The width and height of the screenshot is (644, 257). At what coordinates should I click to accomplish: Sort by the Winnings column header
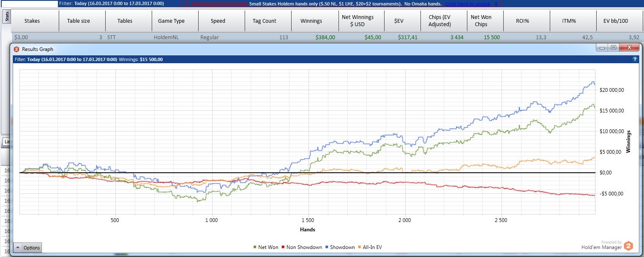click(x=311, y=21)
